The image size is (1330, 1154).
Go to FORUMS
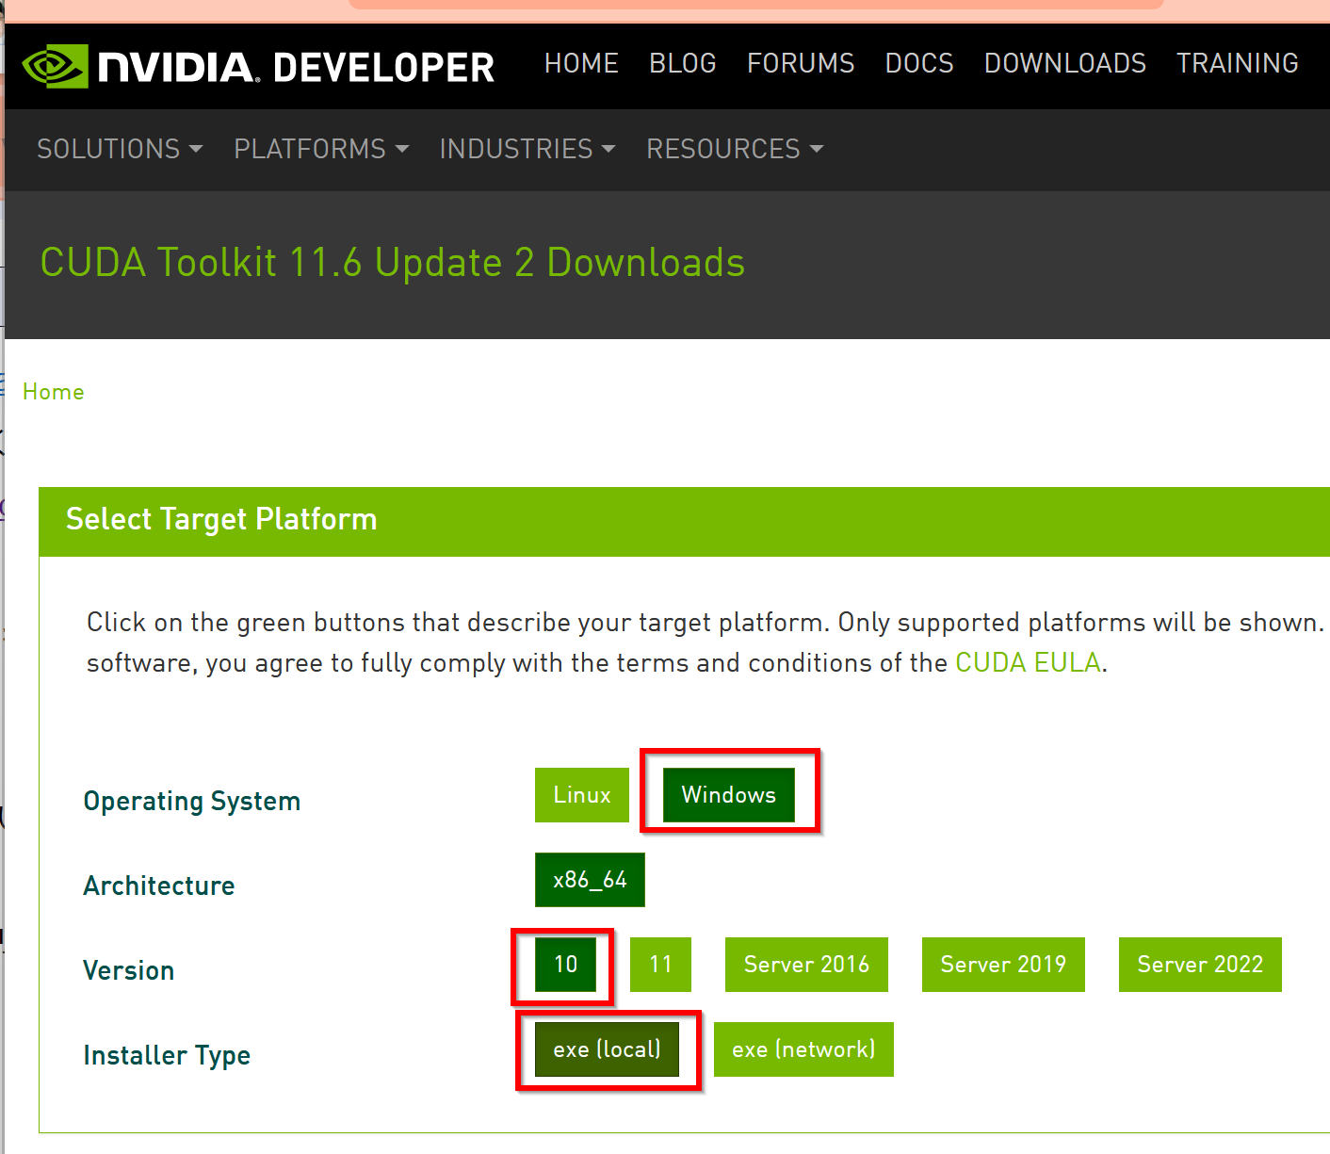pos(801,63)
